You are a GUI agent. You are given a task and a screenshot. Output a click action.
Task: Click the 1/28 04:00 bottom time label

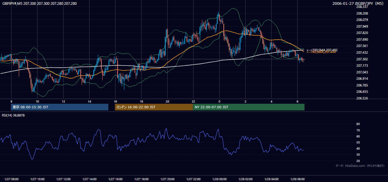click(271, 179)
